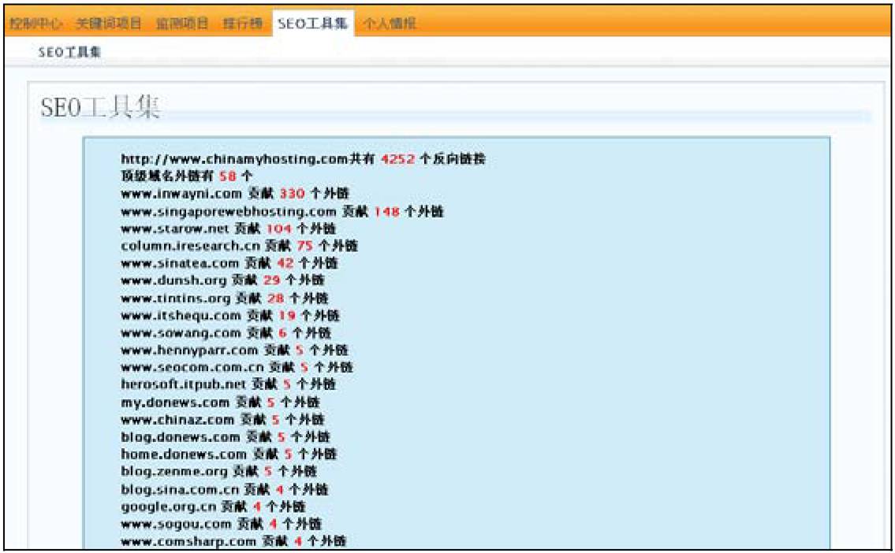Click the 顶级域名外链有 58 个 line
The width and height of the screenshot is (895, 553).
[187, 176]
